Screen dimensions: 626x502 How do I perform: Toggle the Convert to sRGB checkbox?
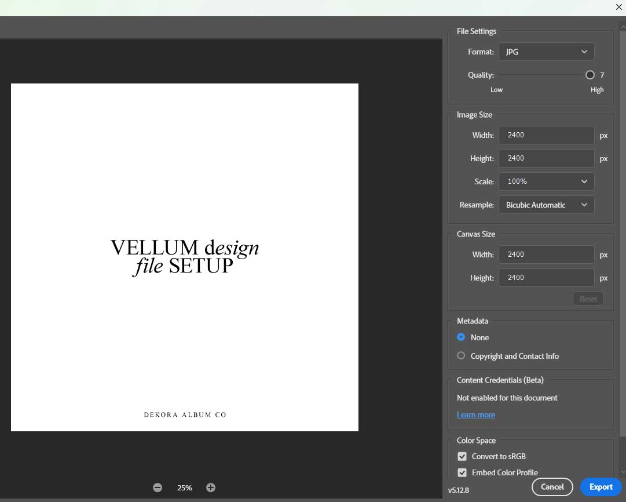coord(462,456)
